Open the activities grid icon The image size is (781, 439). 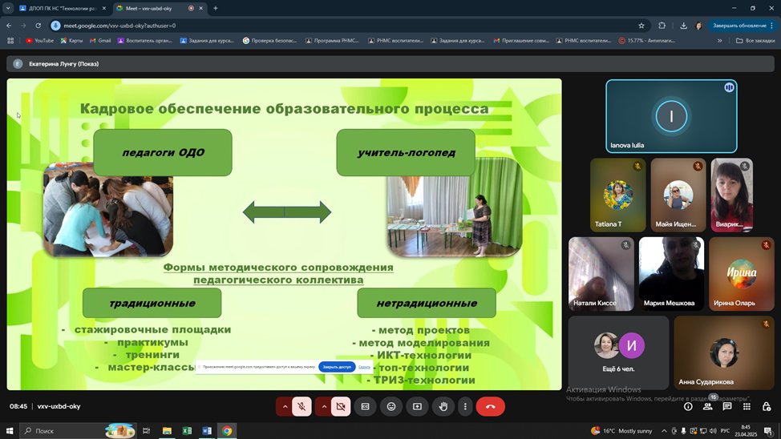point(747,407)
